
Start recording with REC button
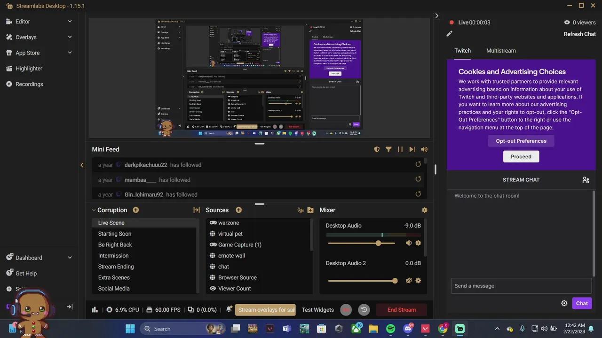point(346,310)
